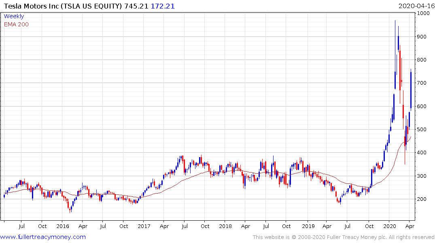Click the blue change value 172.21

163,6
